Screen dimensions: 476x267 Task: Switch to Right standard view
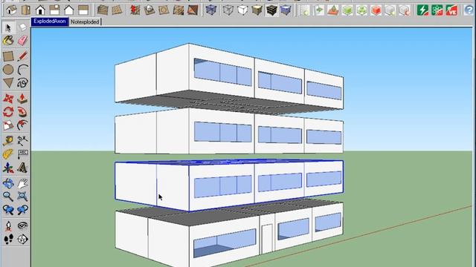[x=54, y=10]
